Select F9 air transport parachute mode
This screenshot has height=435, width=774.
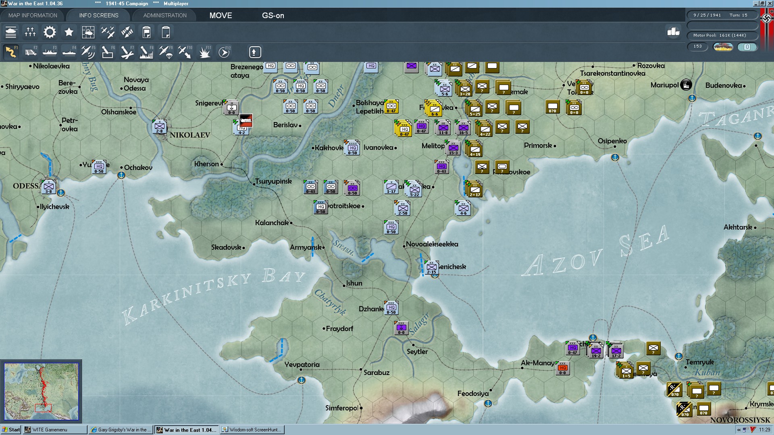pos(166,52)
